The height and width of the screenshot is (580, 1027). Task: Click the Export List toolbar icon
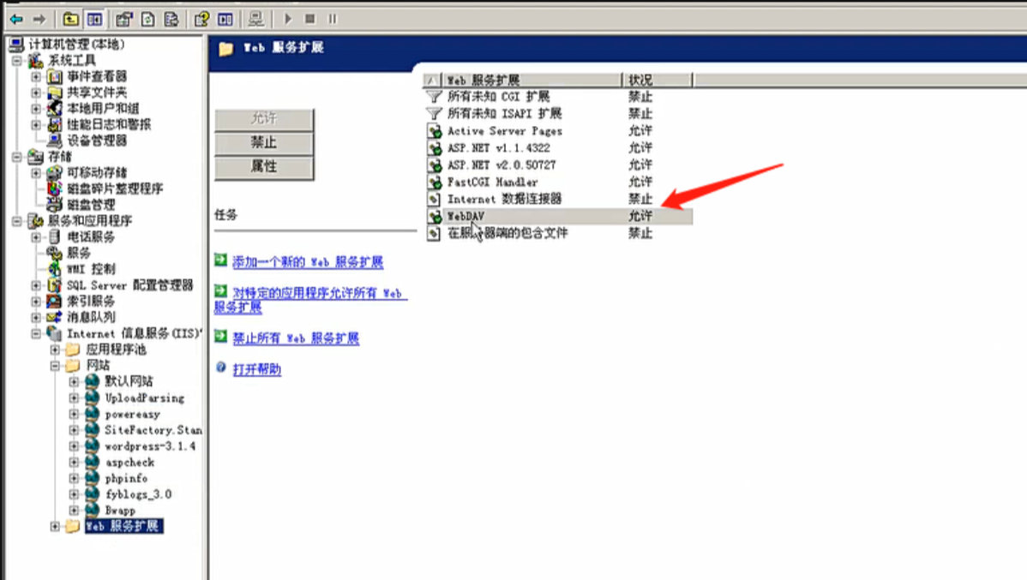click(x=171, y=19)
